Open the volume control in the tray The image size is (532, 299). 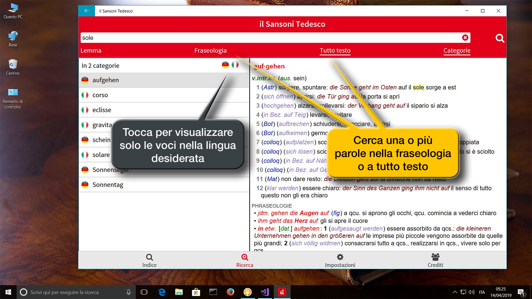tap(471, 292)
